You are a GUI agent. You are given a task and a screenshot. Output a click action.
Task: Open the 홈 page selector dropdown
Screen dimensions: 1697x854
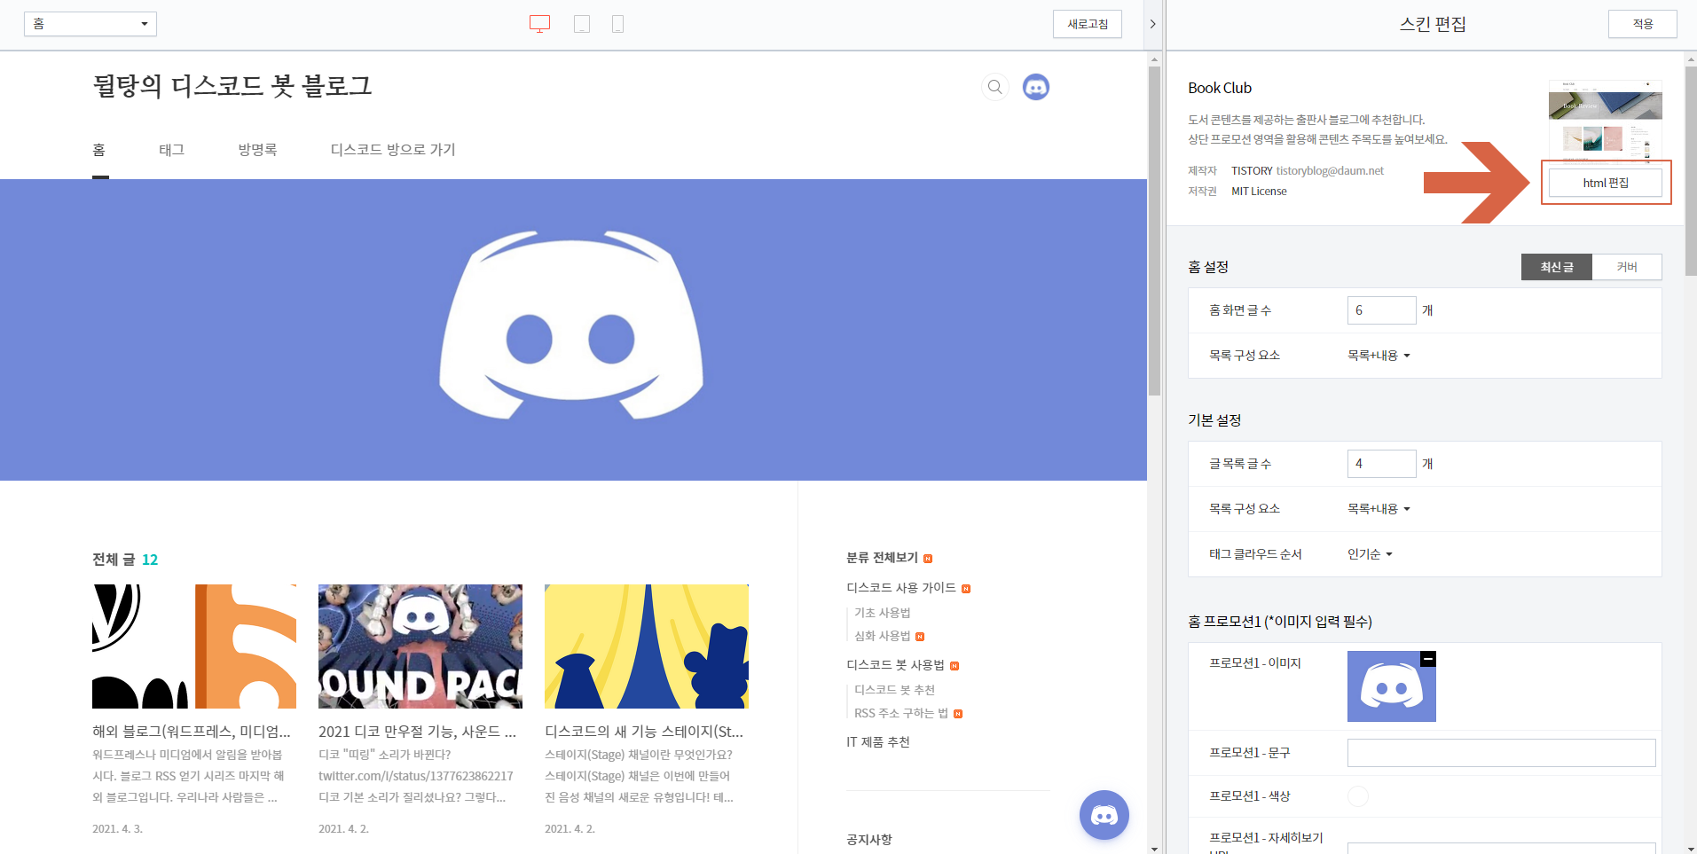coord(90,24)
